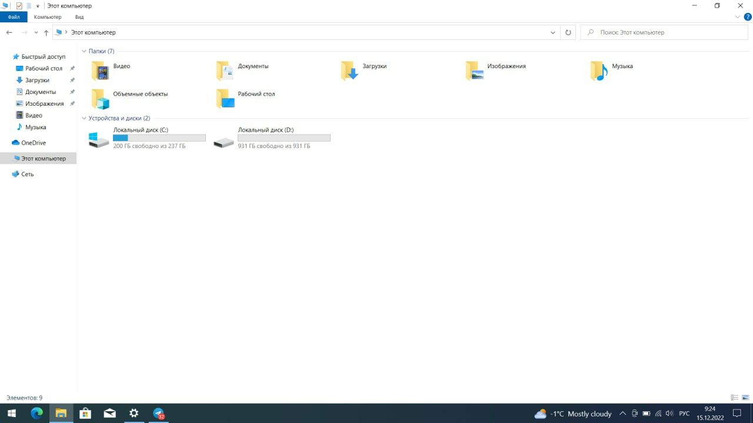Open Help via the blue question icon
This screenshot has height=423, width=753.
click(x=748, y=17)
